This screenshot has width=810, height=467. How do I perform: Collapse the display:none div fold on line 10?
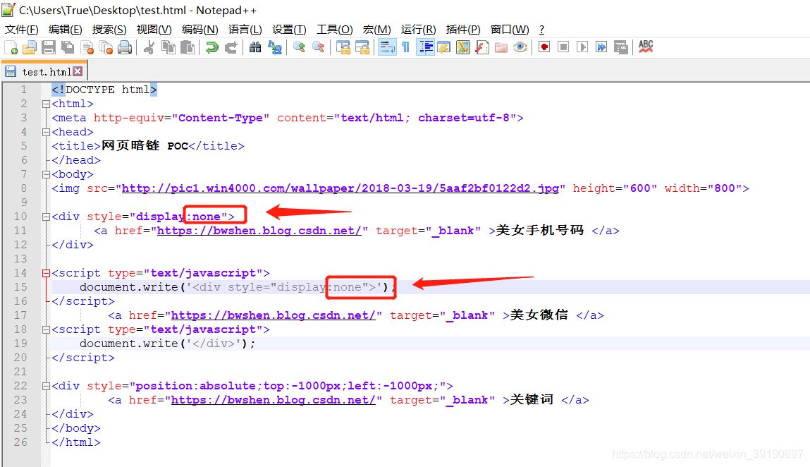tap(46, 217)
